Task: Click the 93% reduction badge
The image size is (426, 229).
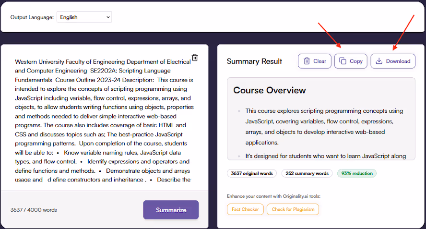Action: click(357, 173)
